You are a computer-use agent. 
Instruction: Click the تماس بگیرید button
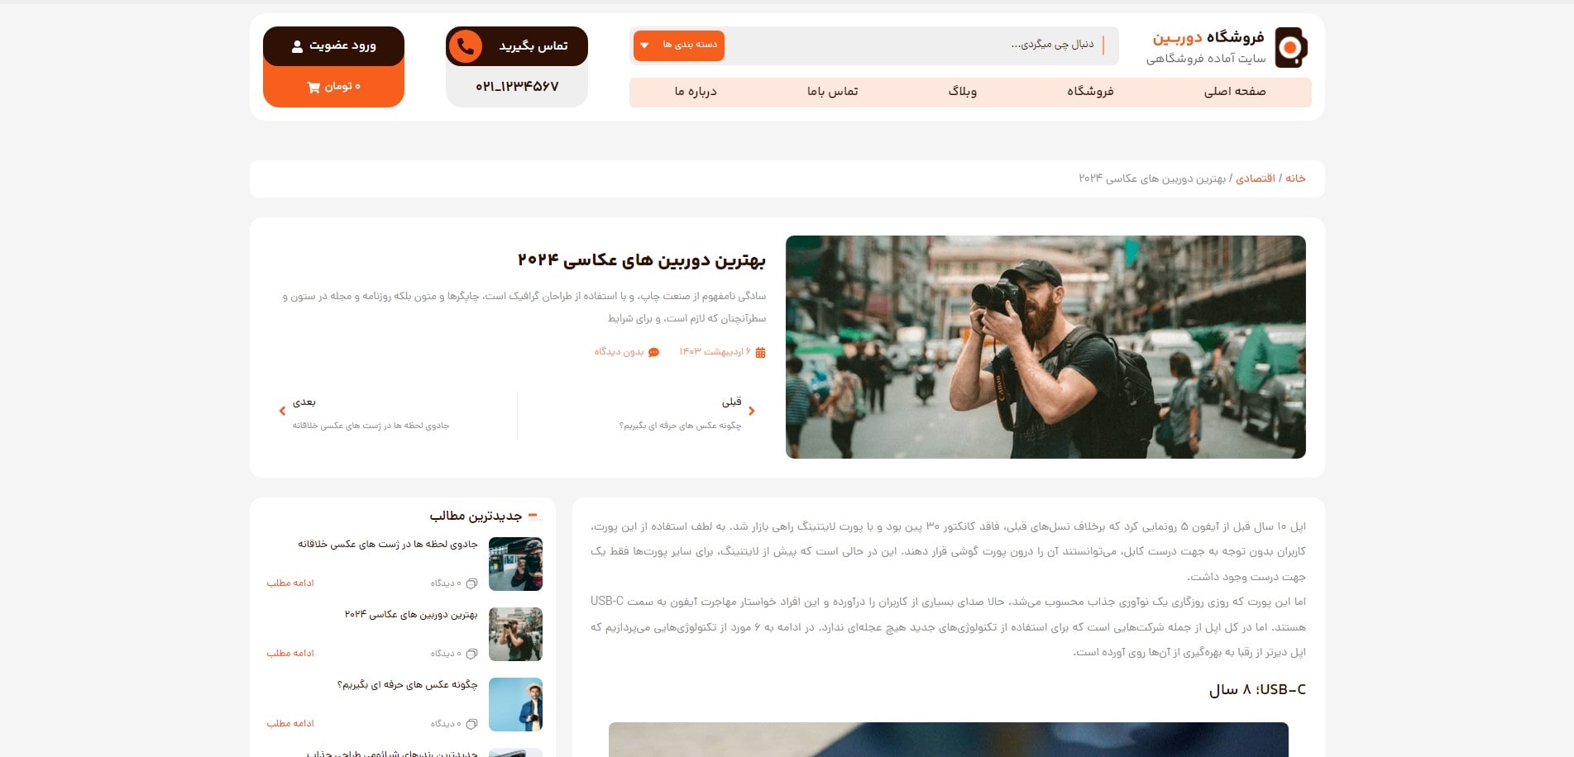(517, 46)
